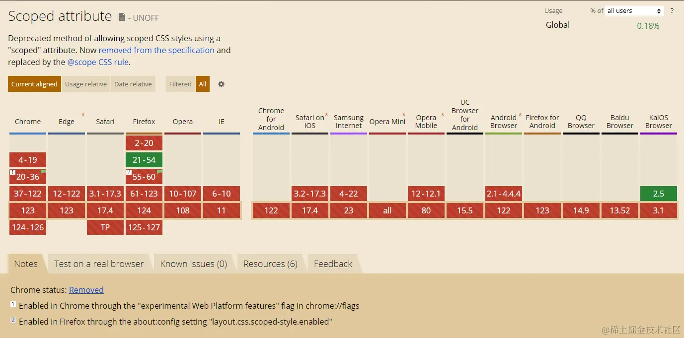Viewport: 684px width, 338px height.
Task: Follow the @scope CSS rule link
Action: (x=98, y=63)
